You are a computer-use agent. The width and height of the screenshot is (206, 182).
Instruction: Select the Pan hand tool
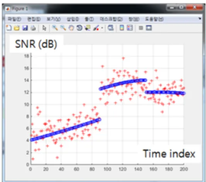[72, 28]
